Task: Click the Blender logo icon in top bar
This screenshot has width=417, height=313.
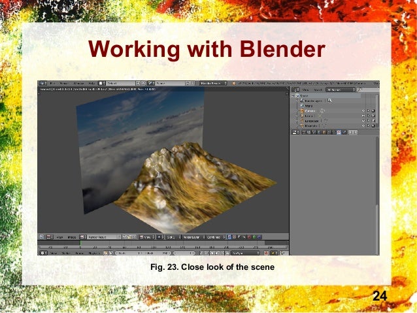Action: click(x=233, y=83)
